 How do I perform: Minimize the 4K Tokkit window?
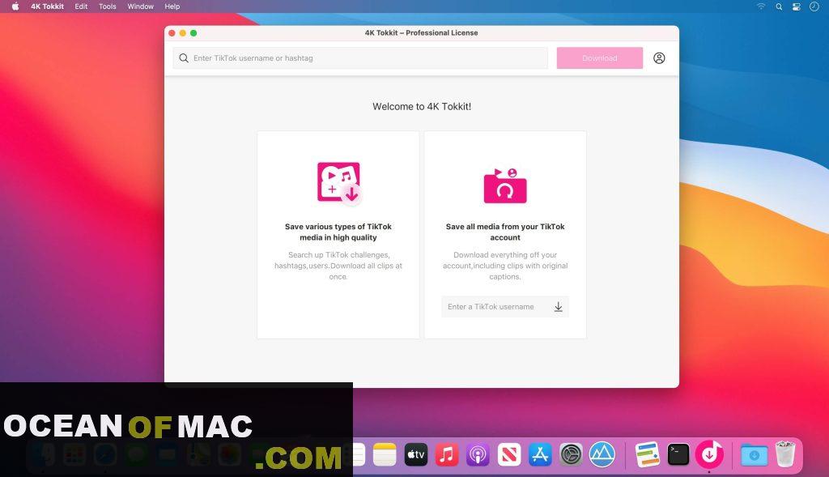click(x=182, y=32)
